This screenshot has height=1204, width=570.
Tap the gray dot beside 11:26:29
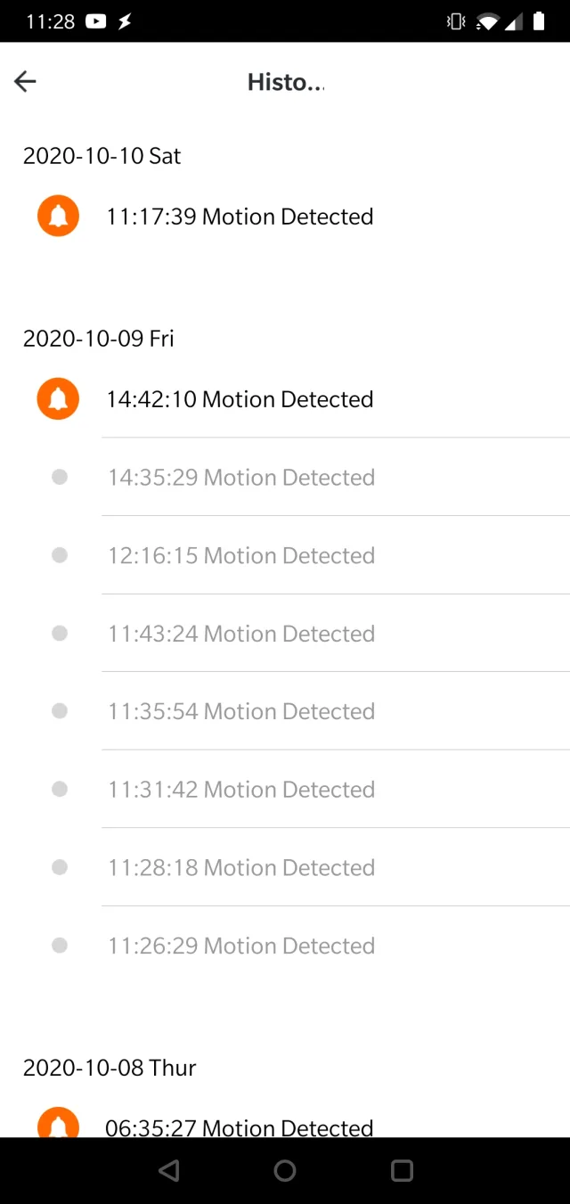pos(60,946)
